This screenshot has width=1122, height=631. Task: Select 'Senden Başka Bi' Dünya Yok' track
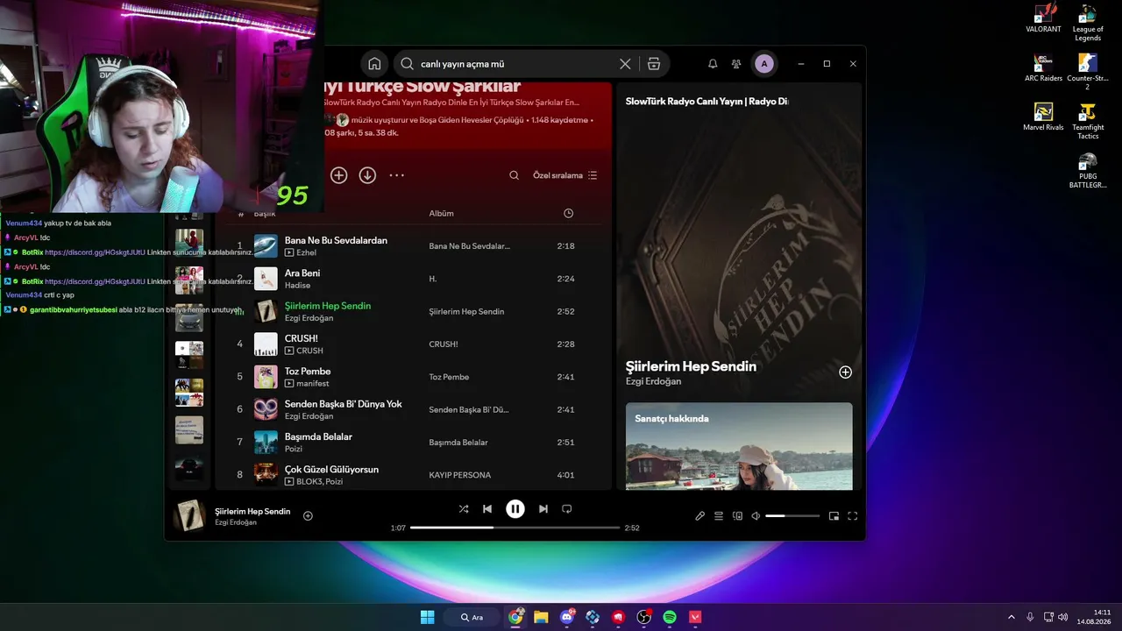(344, 404)
